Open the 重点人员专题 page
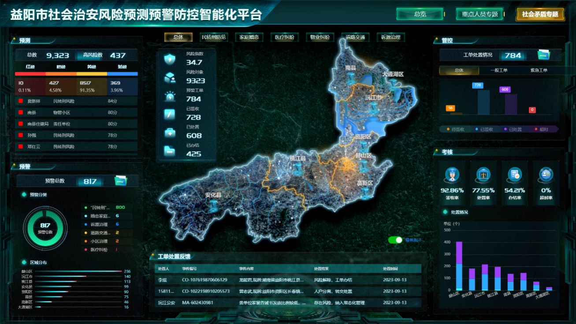This screenshot has height=324, width=576. click(479, 14)
